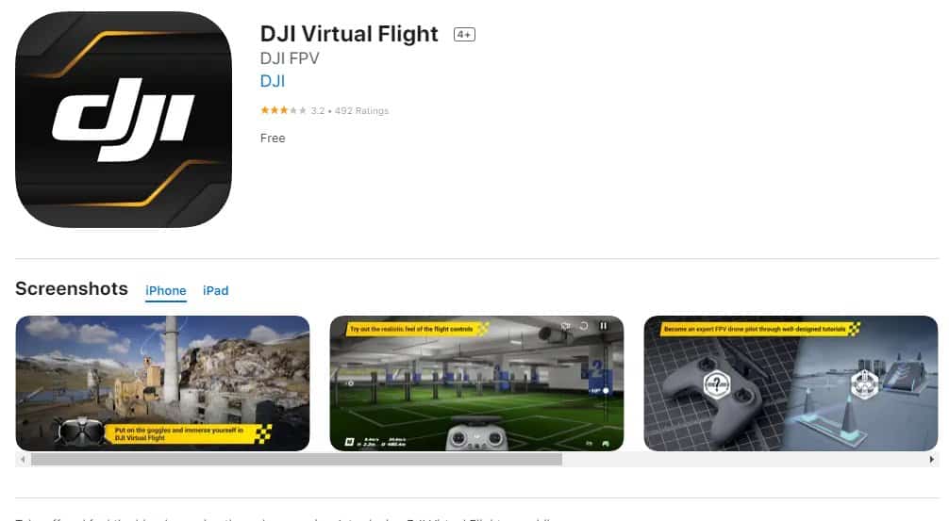Click the 492 Ratings text
The image size is (949, 521).
click(x=362, y=111)
